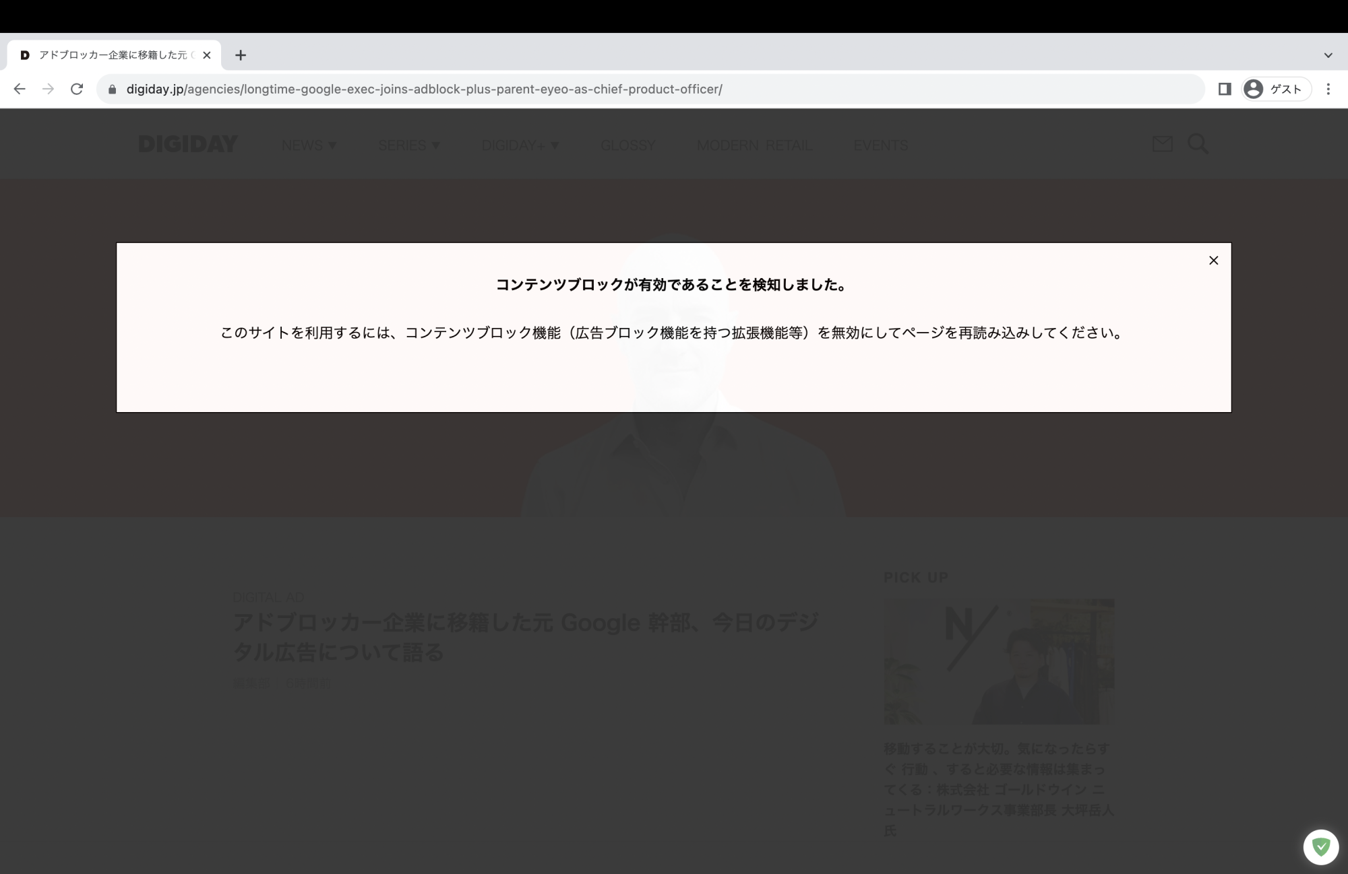Click the lock icon in the address bar
The height and width of the screenshot is (874, 1348).
tap(111, 88)
